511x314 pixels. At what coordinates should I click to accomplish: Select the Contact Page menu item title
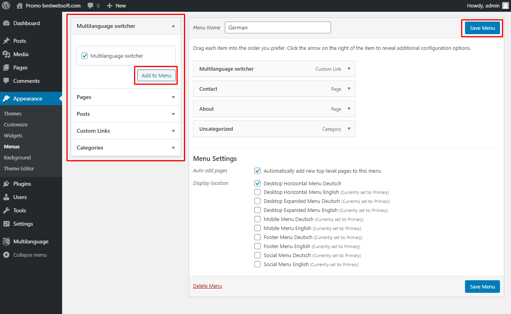point(208,89)
